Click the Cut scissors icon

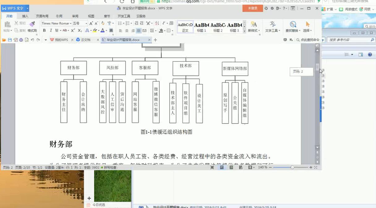[x=16, y=23]
